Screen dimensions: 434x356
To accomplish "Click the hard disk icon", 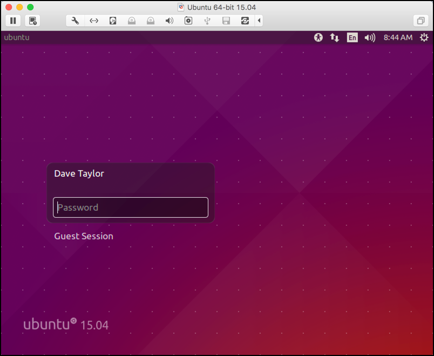I will (x=113, y=21).
